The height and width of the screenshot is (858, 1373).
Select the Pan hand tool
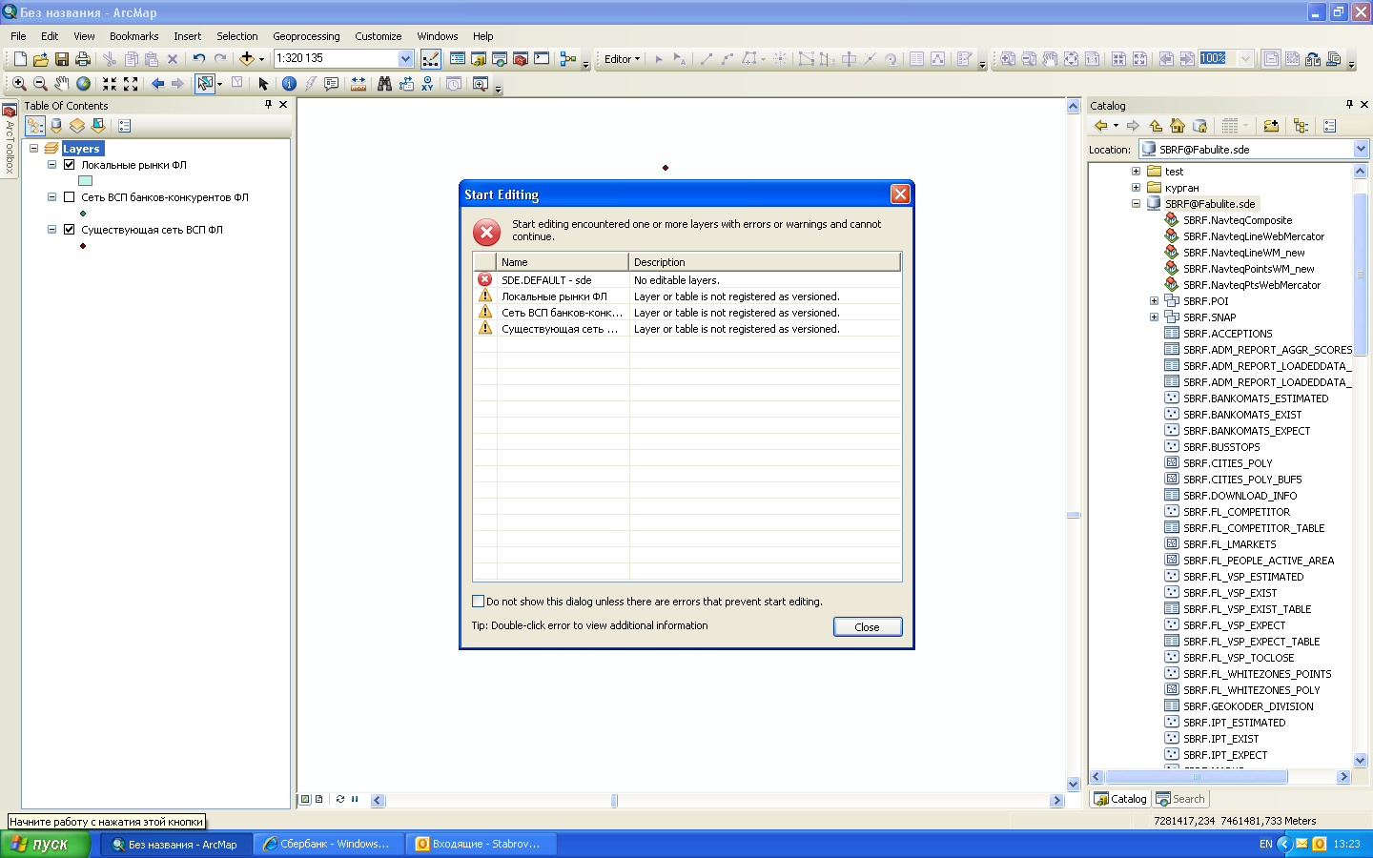62,84
